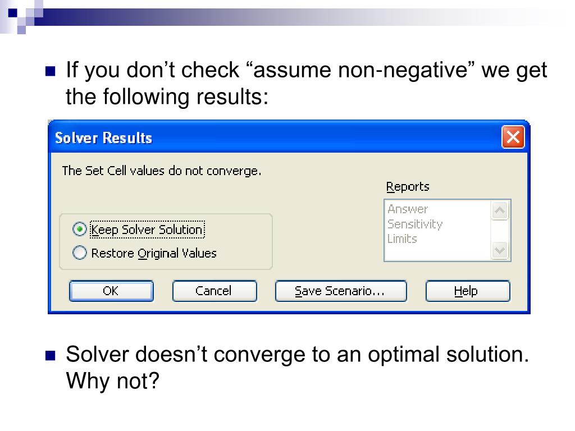This screenshot has height=431, width=575.
Task: Open Save Scenario dialog
Action: pyautogui.click(x=341, y=291)
